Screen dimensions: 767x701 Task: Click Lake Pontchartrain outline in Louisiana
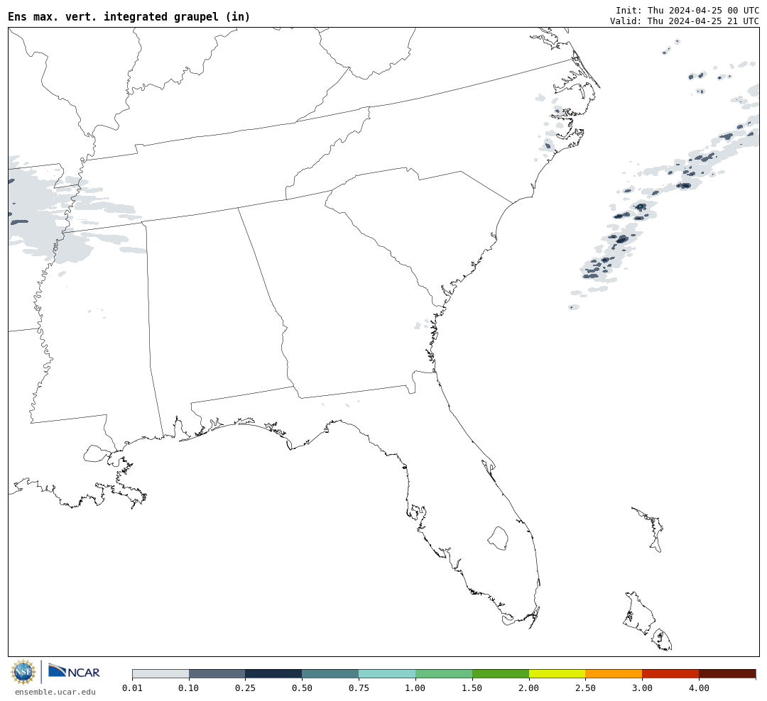pos(97,453)
